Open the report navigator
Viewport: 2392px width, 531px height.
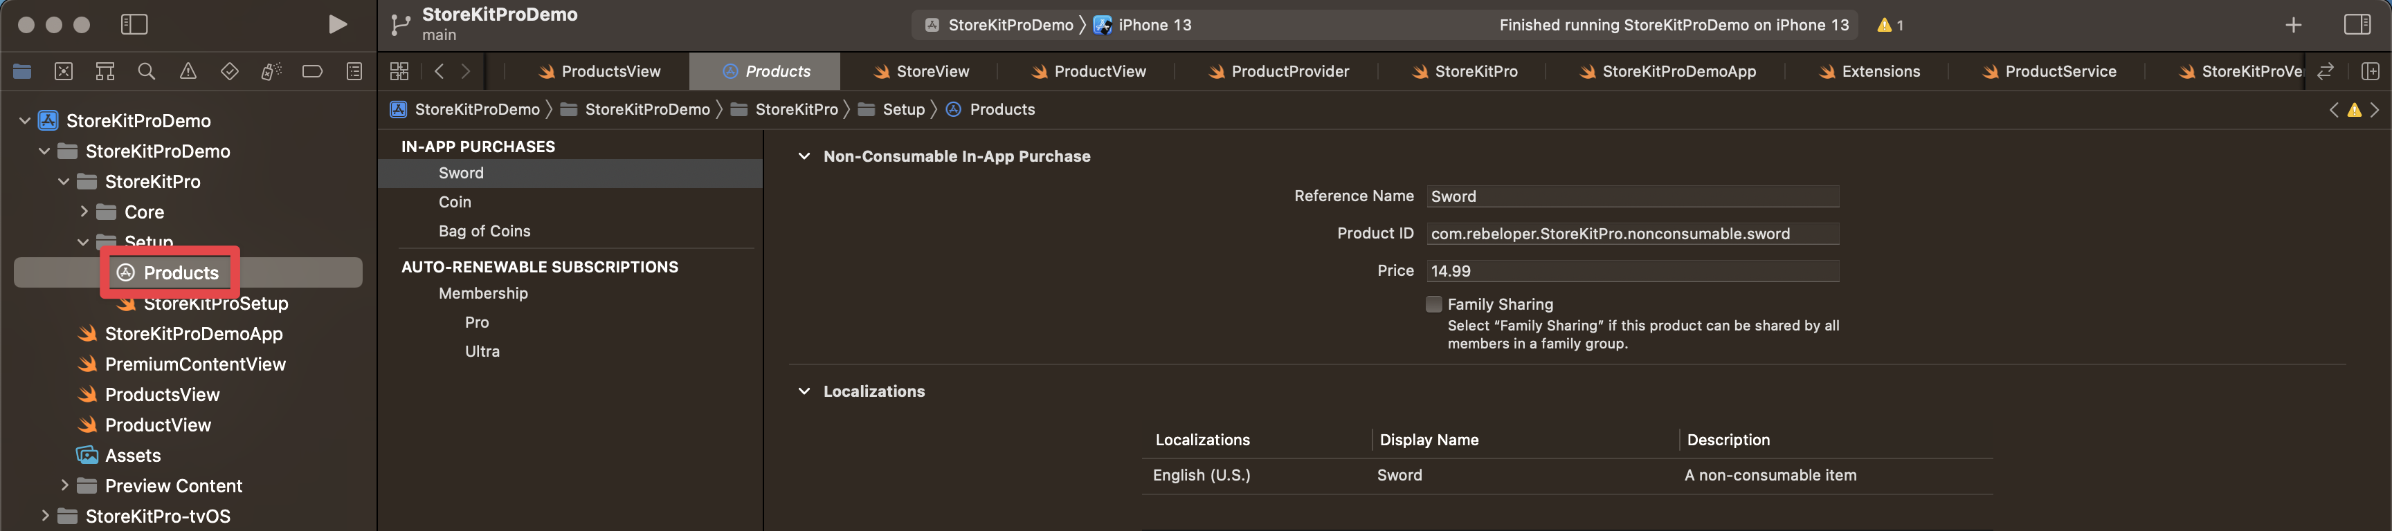[x=354, y=71]
